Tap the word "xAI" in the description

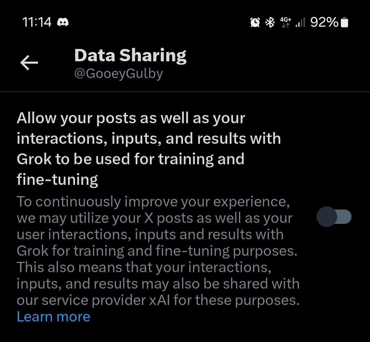159,300
